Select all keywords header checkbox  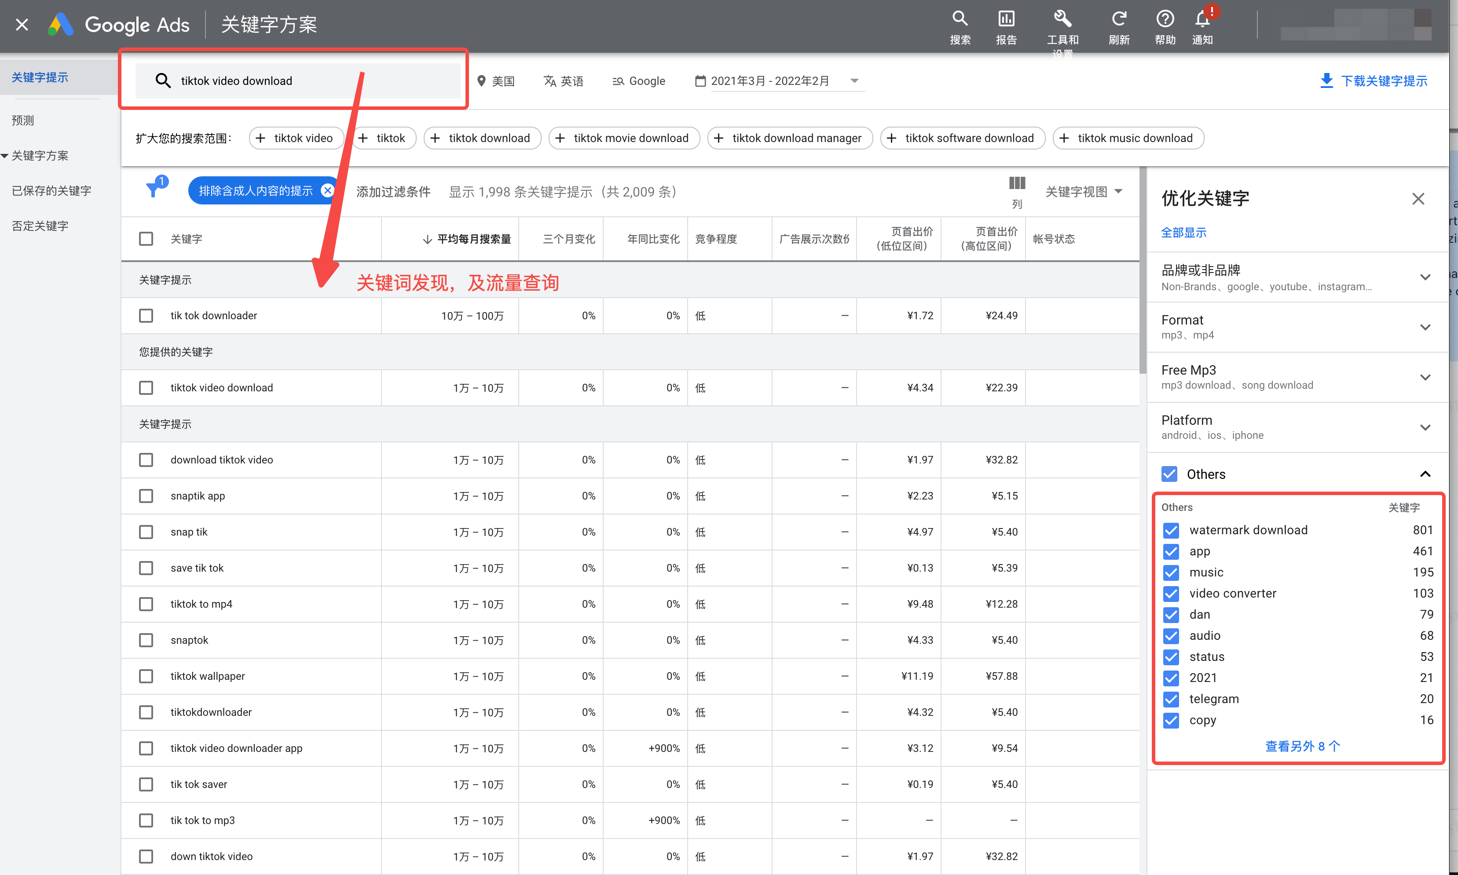pos(146,239)
